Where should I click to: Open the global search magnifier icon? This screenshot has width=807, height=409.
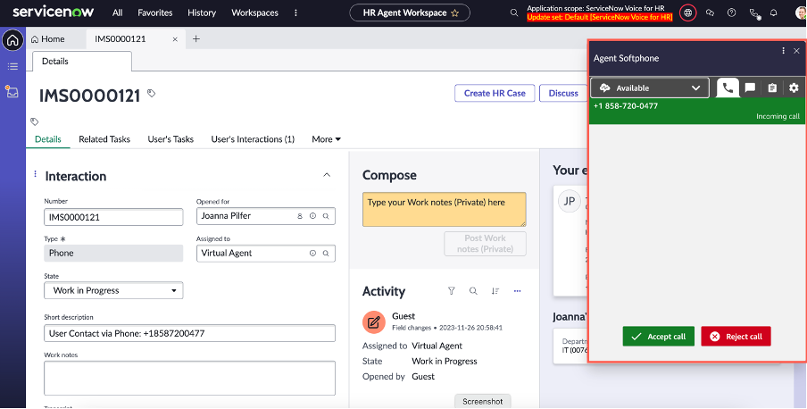pyautogui.click(x=513, y=13)
